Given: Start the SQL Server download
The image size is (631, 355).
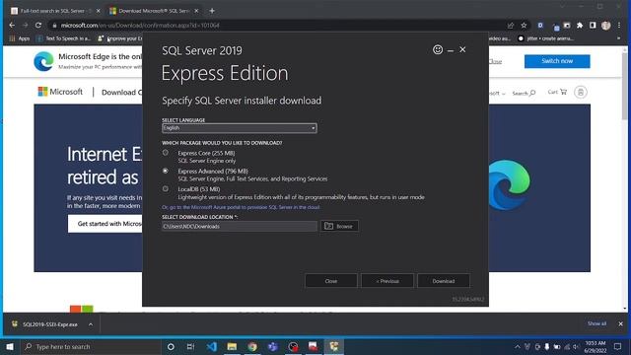Looking at the screenshot, I should [444, 281].
